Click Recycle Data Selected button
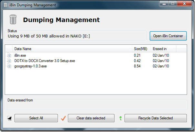The height and width of the screenshot is (132, 195). 156,118
